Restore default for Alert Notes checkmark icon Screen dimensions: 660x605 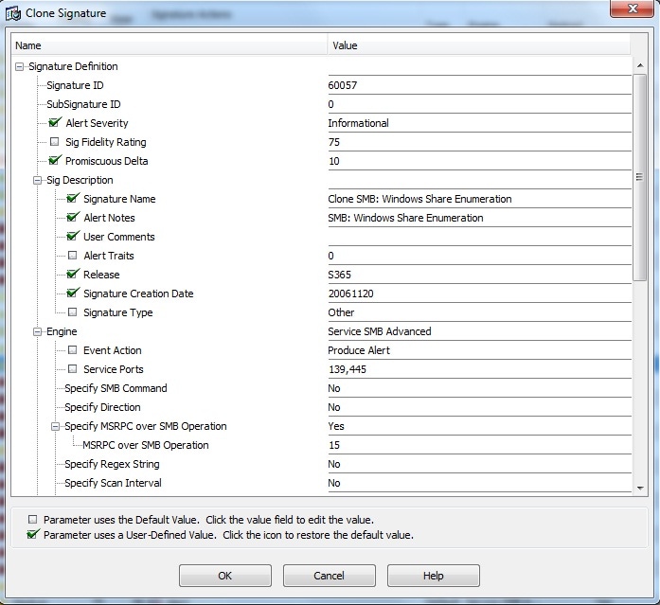(73, 217)
